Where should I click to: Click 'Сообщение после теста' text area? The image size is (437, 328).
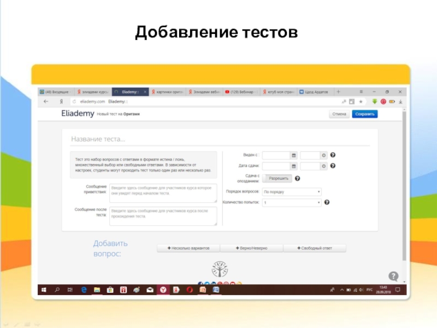(x=163, y=216)
